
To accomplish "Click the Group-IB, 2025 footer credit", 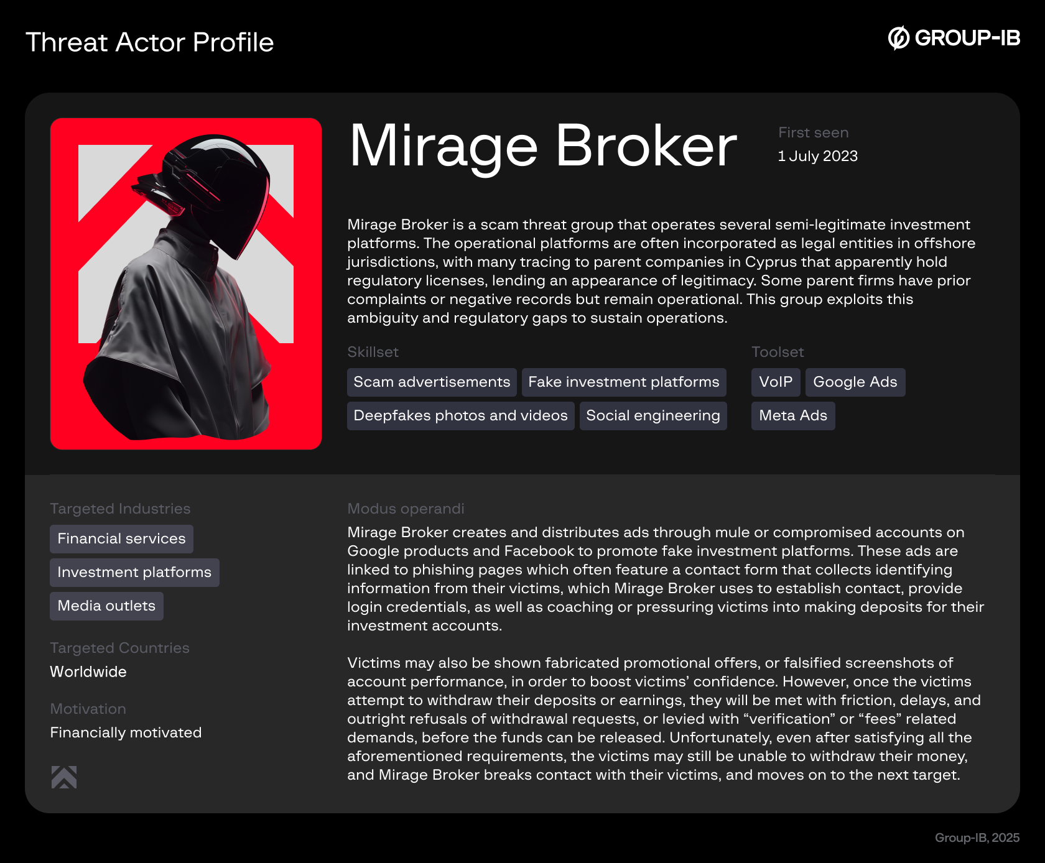I will pos(977,838).
